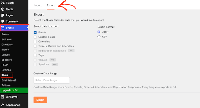This screenshot has width=200, height=108.
Task: Click the Custom Date Range heading
Action: [45, 73]
